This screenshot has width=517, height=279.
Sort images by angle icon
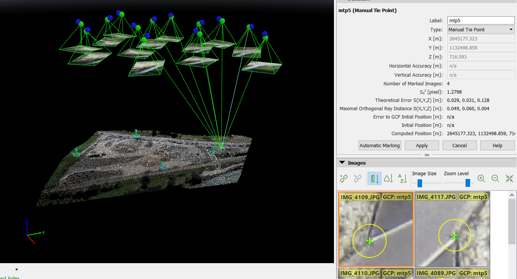388,179
